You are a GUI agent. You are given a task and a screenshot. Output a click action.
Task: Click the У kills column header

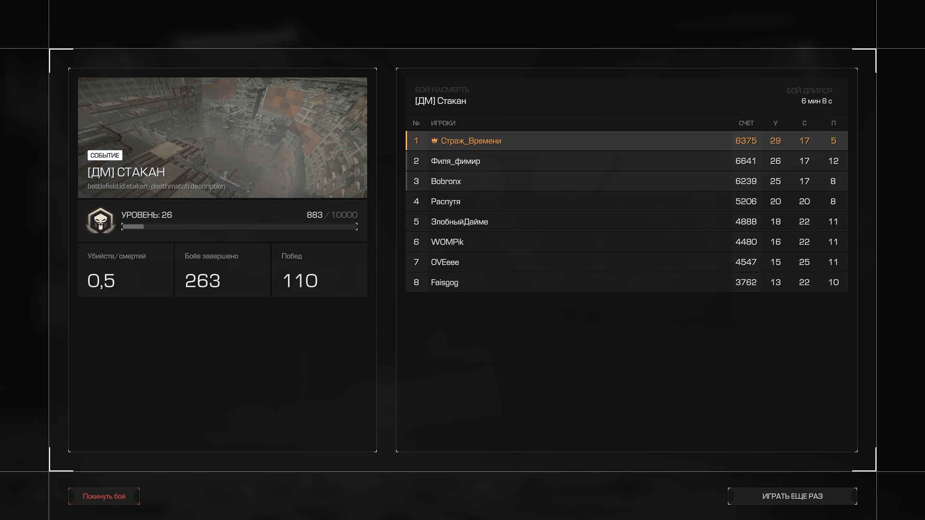[x=775, y=123]
